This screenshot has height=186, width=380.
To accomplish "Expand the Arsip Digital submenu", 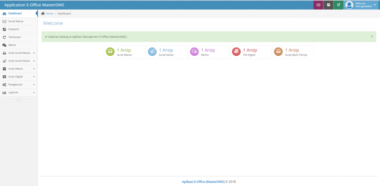I will coord(19,76).
